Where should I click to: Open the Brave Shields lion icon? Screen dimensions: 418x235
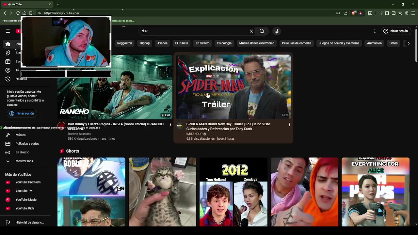click(354, 13)
